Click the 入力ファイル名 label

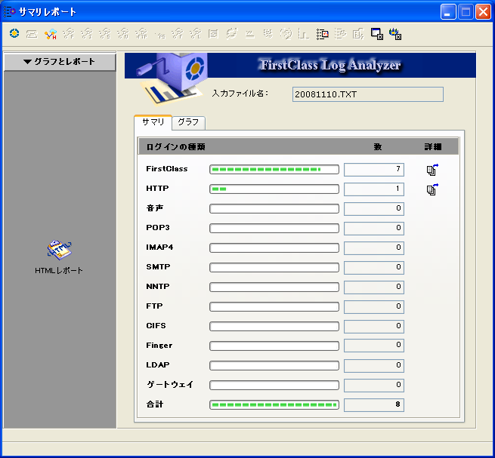pos(240,94)
